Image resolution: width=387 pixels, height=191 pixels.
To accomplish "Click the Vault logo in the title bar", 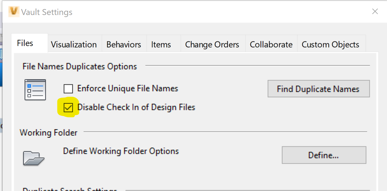I will (13, 12).
